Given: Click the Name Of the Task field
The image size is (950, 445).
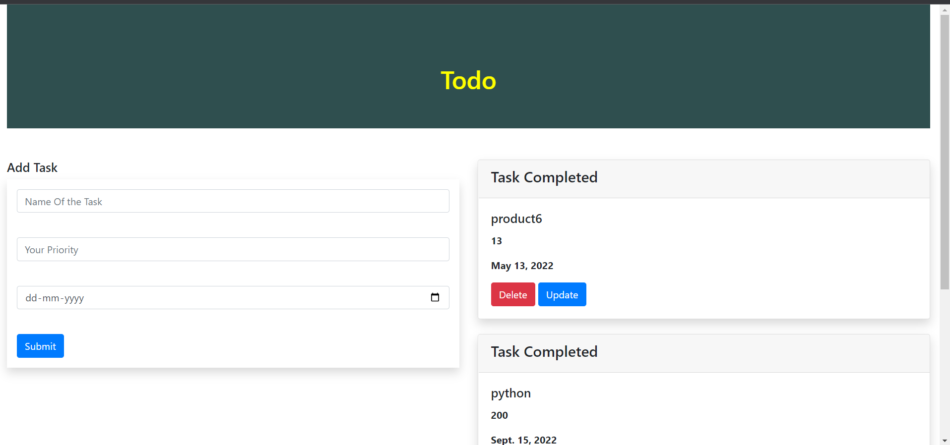Looking at the screenshot, I should click(x=233, y=201).
